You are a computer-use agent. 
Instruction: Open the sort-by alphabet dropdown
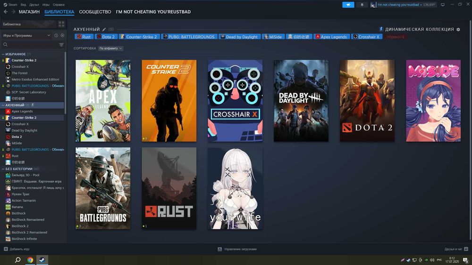(111, 48)
